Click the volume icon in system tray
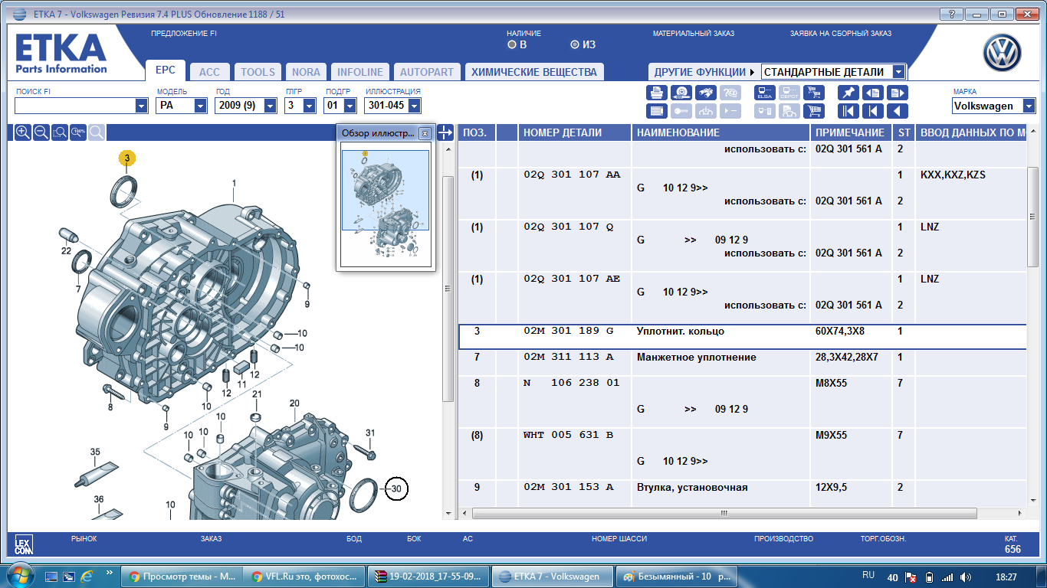The image size is (1047, 588). [x=966, y=577]
